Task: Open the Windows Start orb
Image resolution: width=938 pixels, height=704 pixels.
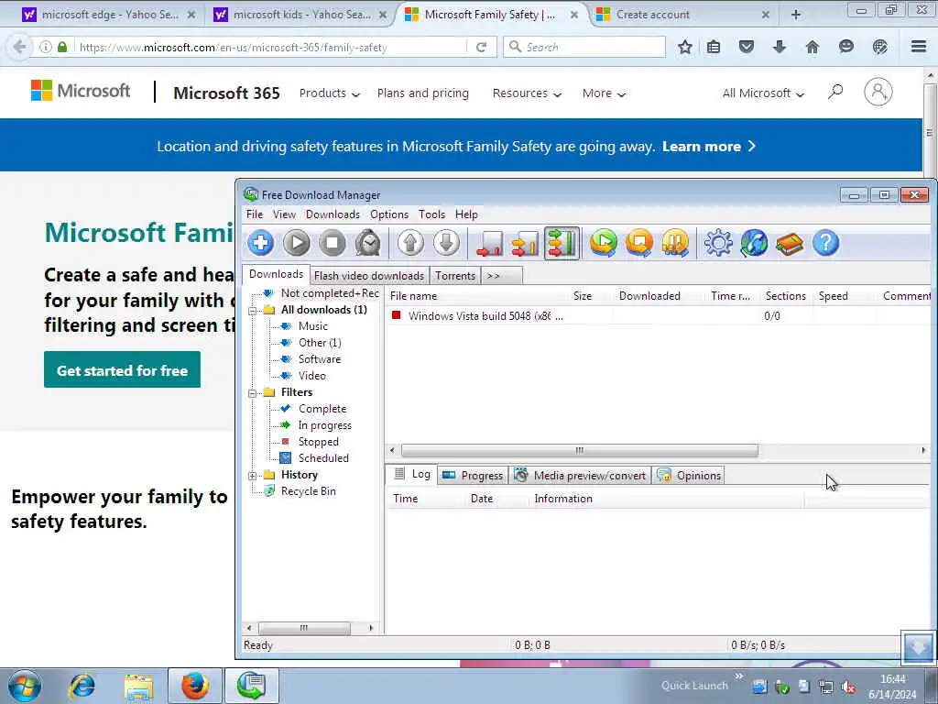Action: [x=25, y=686]
